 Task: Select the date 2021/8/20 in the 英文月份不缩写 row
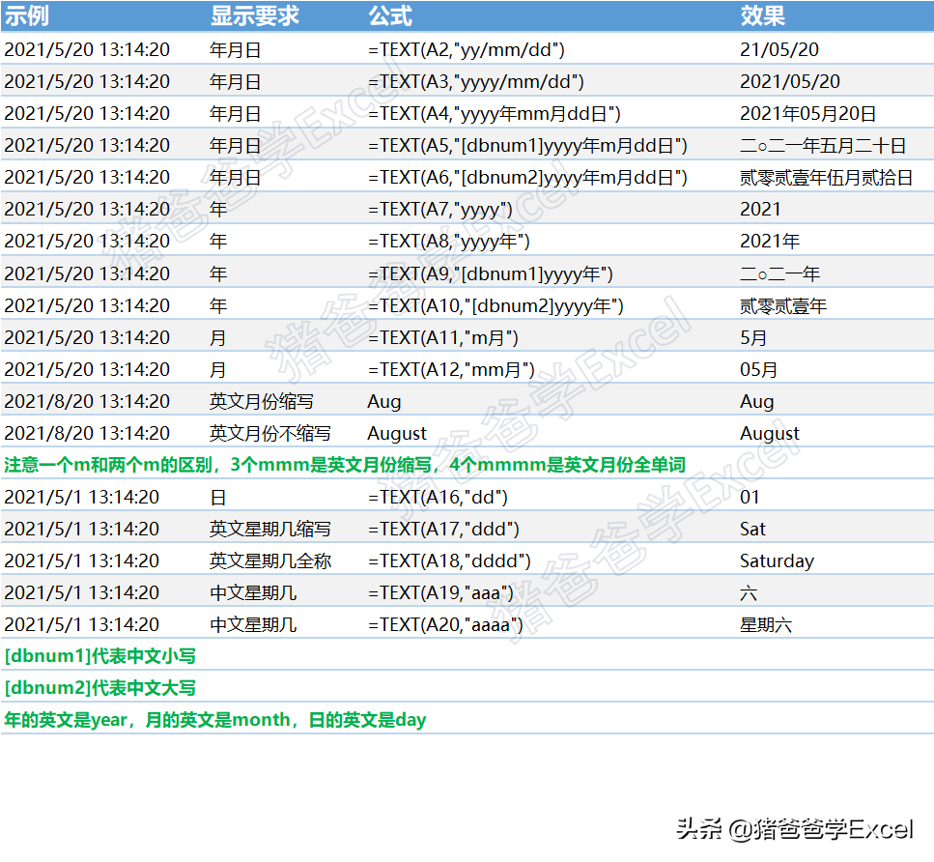[x=87, y=433]
